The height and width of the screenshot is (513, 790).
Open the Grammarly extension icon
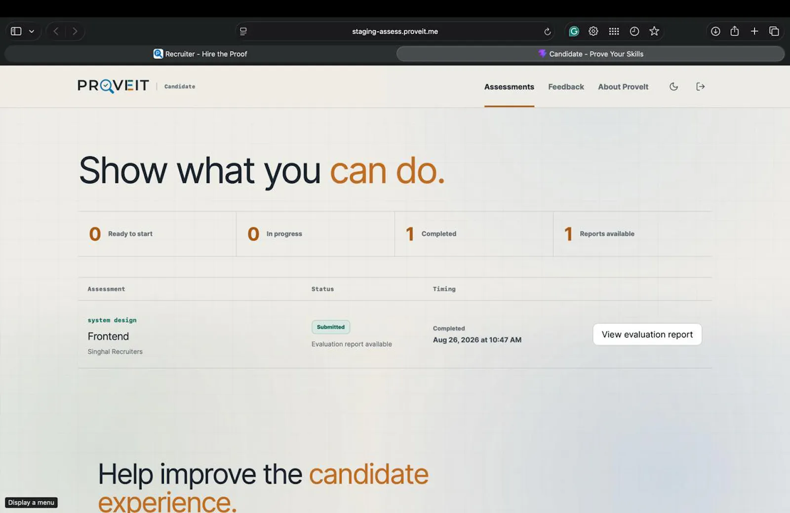coord(574,31)
